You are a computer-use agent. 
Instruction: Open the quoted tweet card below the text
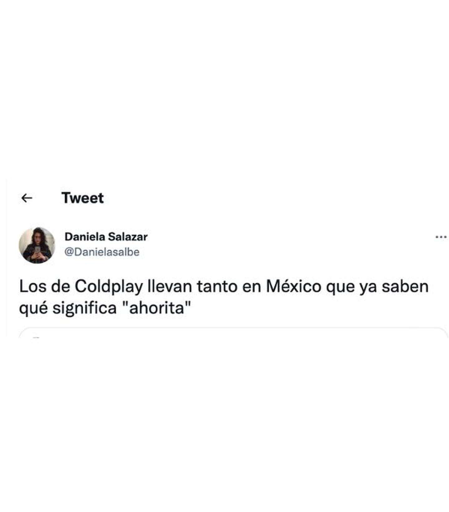(x=233, y=332)
